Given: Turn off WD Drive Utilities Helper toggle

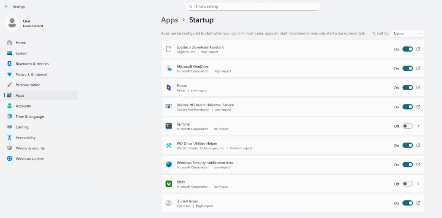Looking at the screenshot, I should (x=407, y=145).
